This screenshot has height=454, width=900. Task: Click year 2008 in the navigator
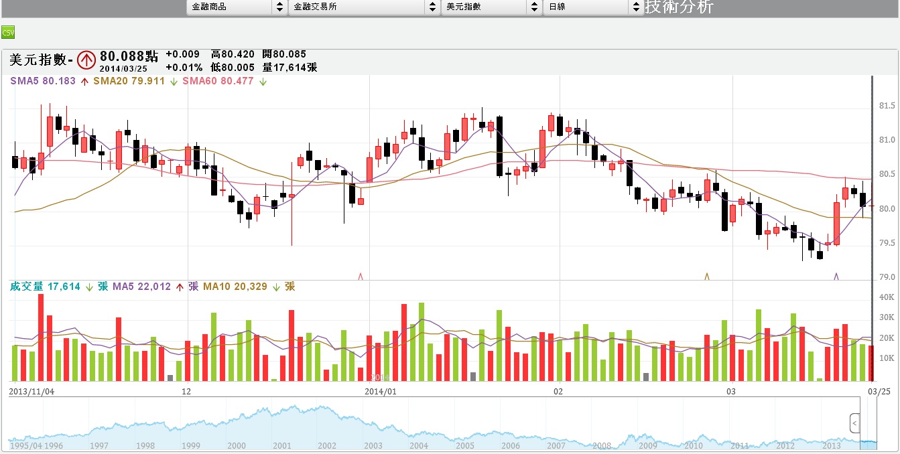click(x=602, y=445)
